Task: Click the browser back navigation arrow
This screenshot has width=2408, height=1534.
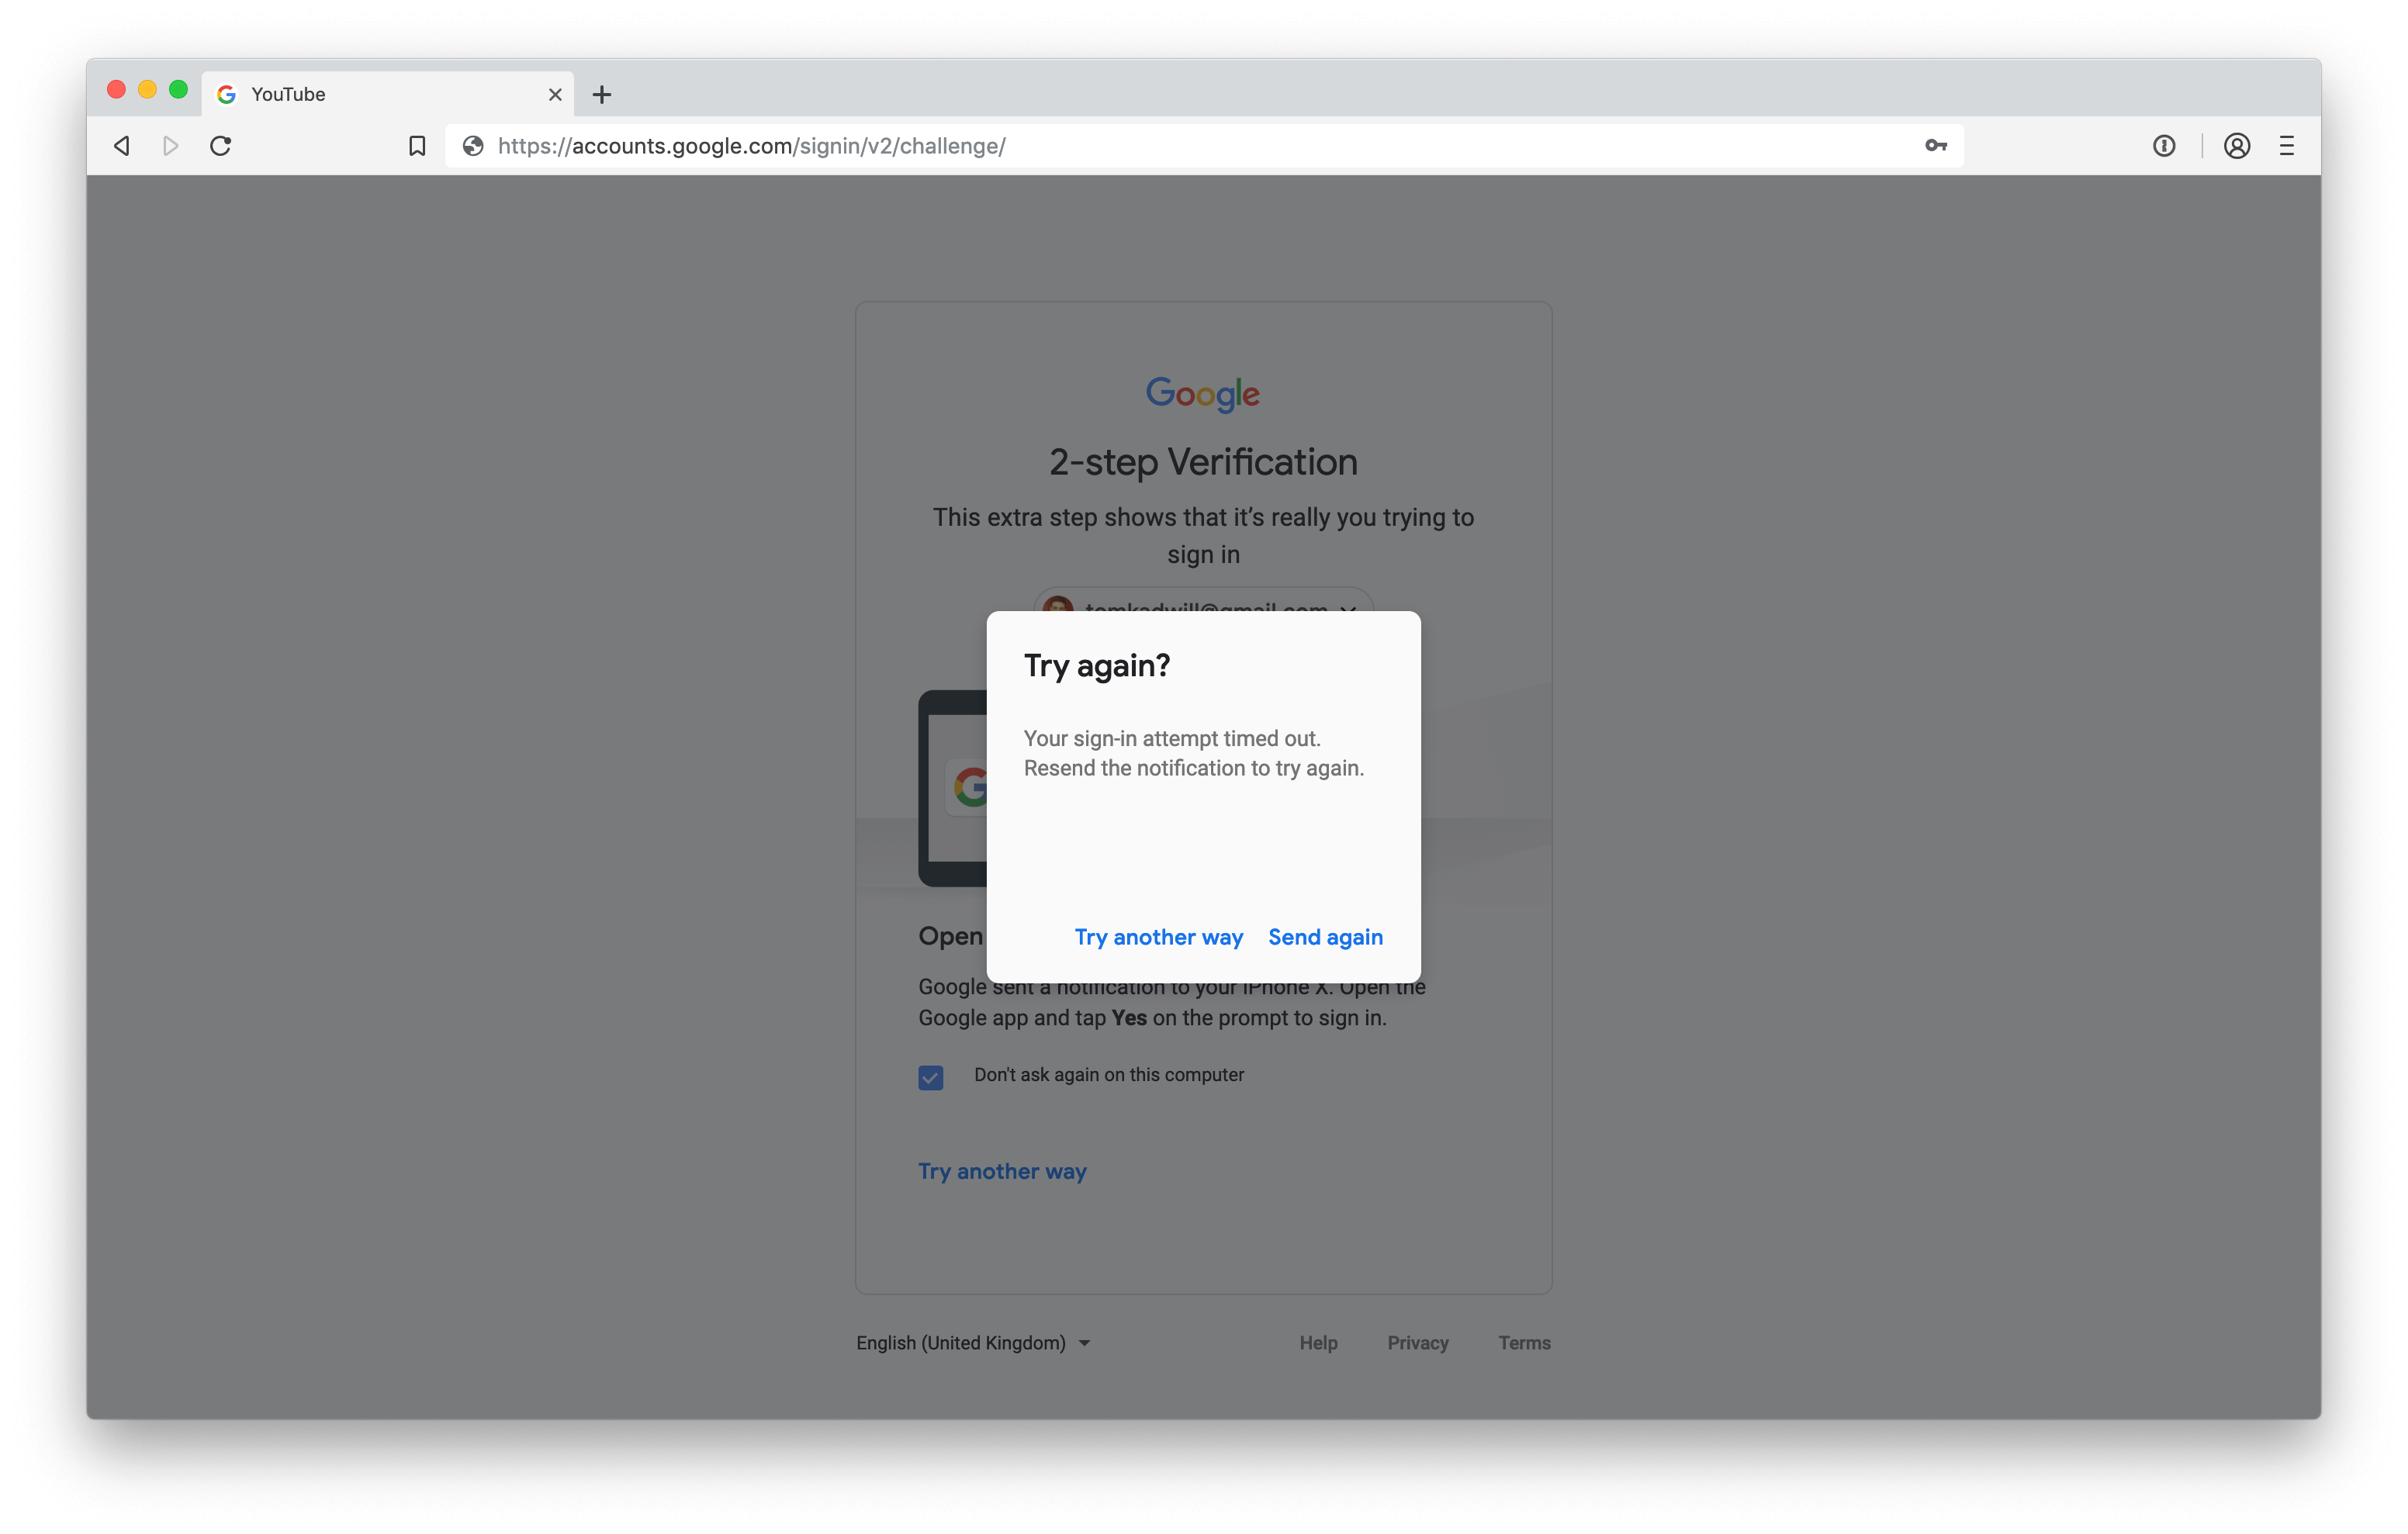Action: (120, 145)
